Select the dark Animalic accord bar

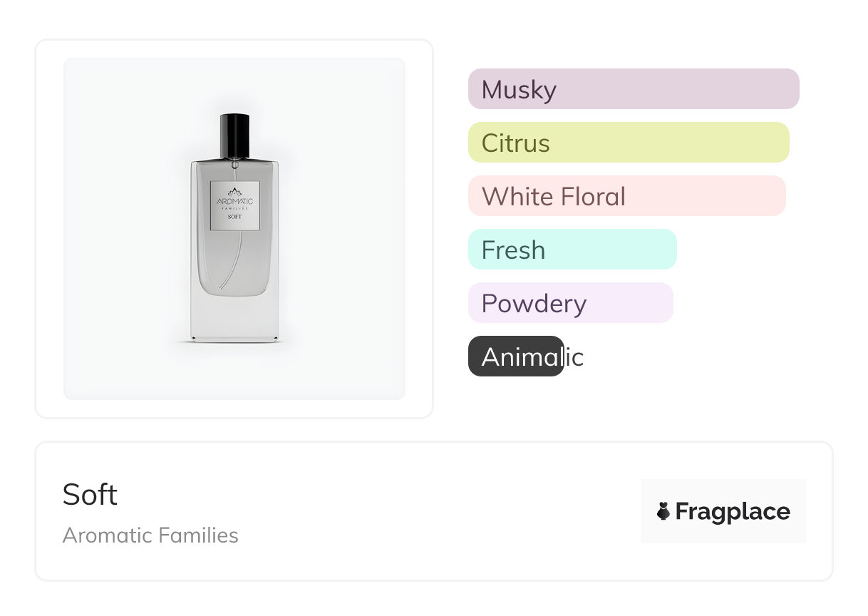(515, 356)
